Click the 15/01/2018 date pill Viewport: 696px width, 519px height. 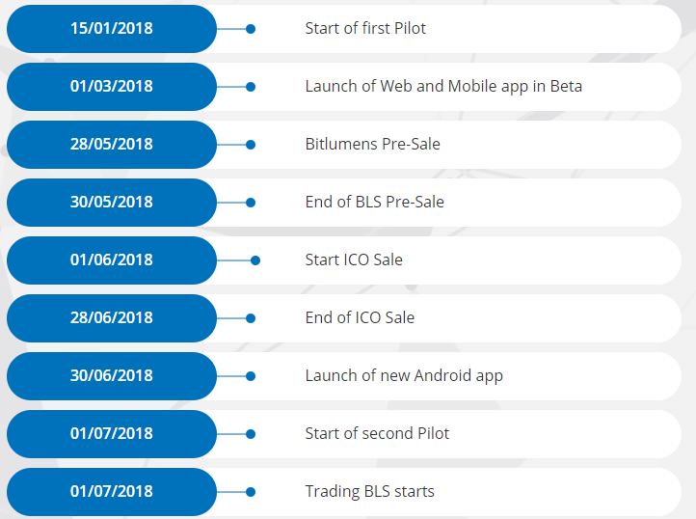tap(112, 29)
